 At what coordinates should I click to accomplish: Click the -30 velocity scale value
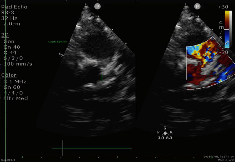(224, 52)
